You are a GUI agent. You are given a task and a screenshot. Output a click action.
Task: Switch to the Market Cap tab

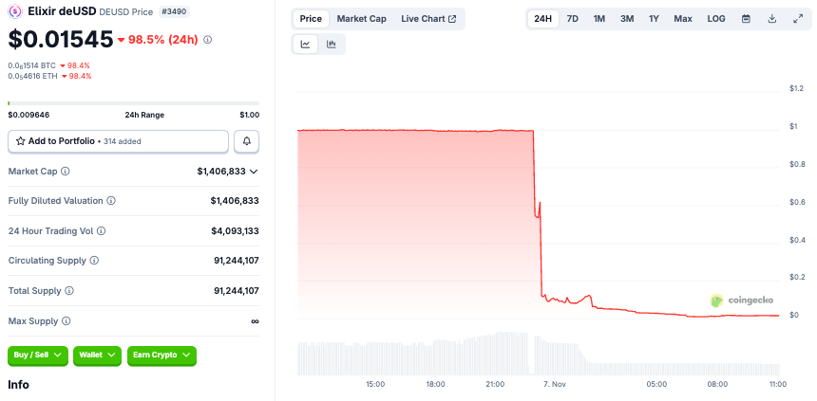(x=361, y=19)
